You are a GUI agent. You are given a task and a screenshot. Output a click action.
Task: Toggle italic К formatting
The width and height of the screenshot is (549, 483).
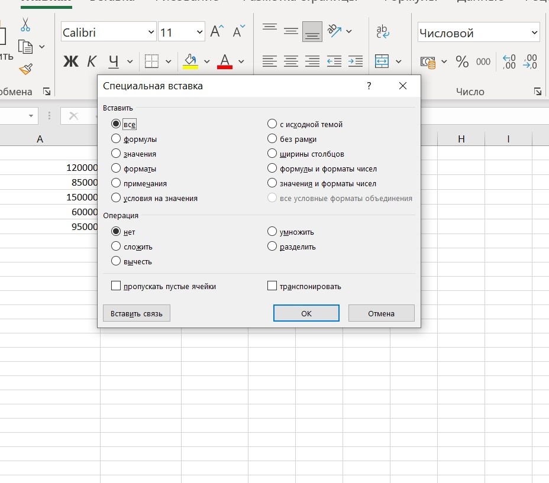(x=91, y=61)
